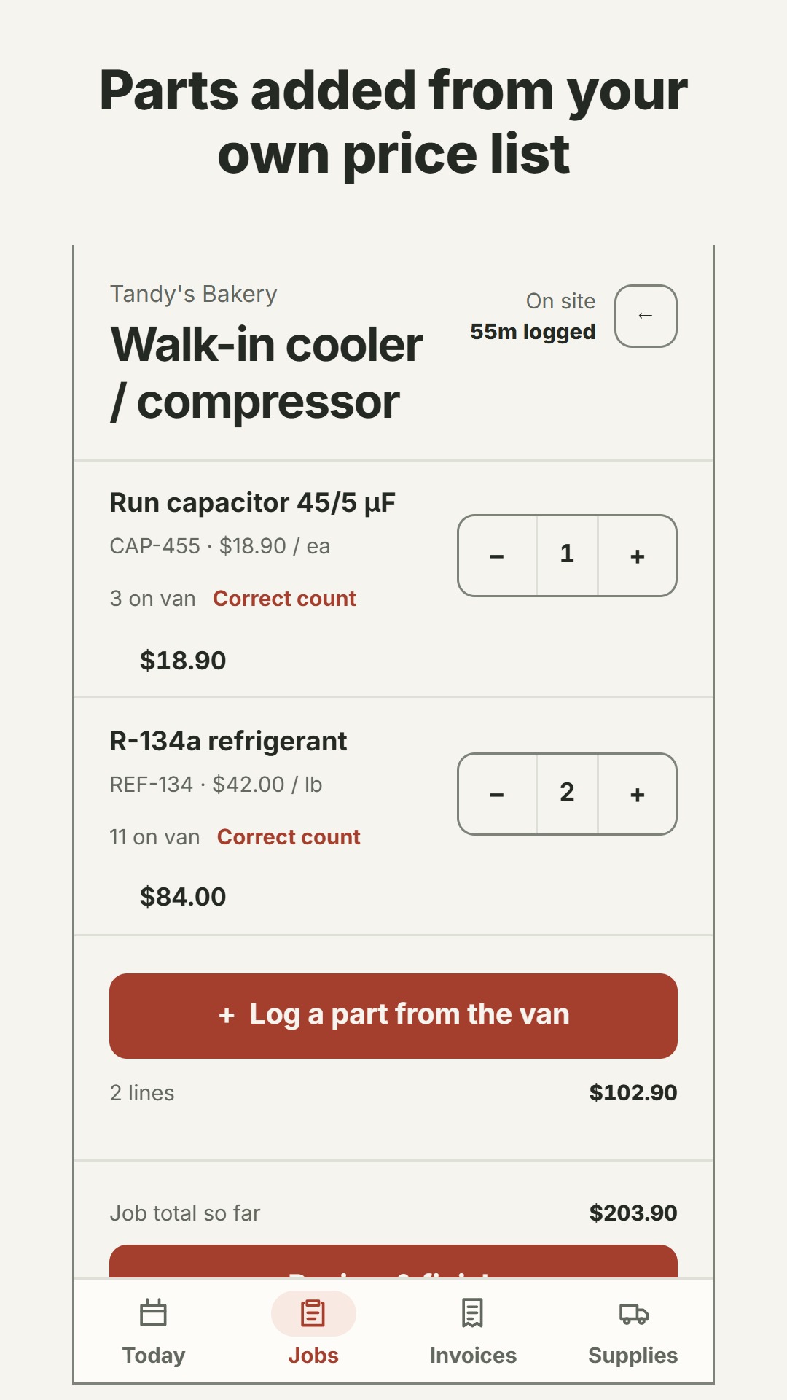Decrease Run capacitor quantity with minus
Image resolution: width=787 pixels, height=1400 pixels.
497,556
